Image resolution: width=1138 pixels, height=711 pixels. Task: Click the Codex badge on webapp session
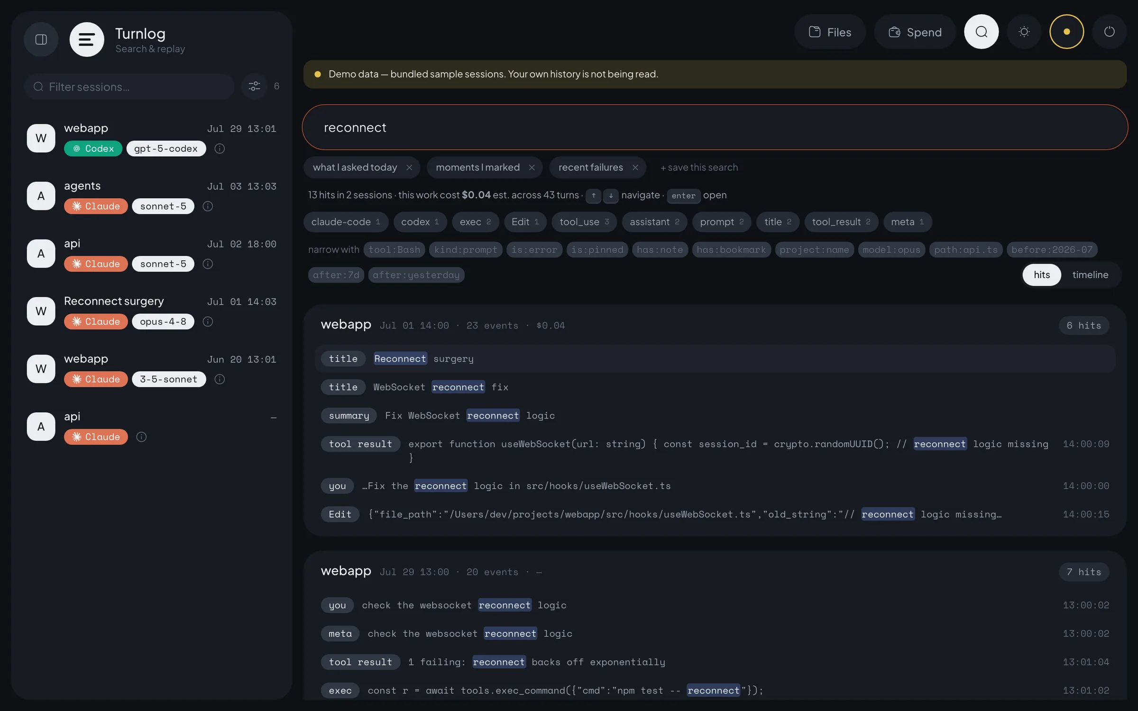[x=93, y=148]
